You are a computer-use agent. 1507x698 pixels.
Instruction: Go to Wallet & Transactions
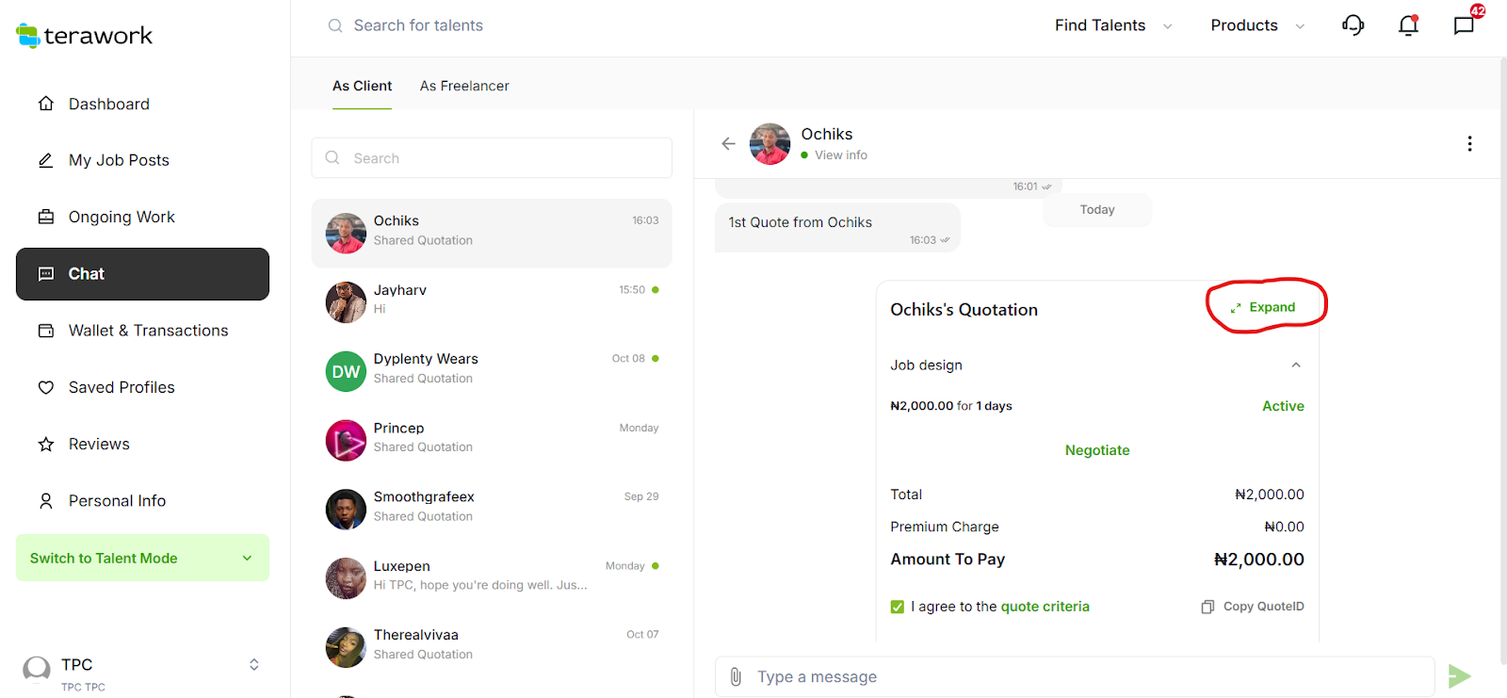[x=148, y=331]
